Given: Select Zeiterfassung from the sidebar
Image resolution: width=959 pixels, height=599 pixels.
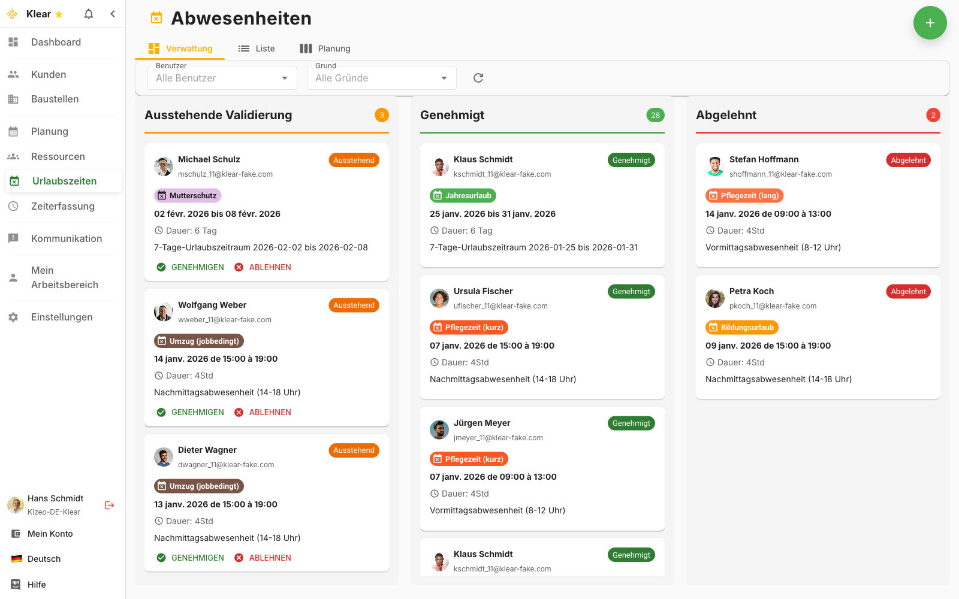Looking at the screenshot, I should (63, 206).
